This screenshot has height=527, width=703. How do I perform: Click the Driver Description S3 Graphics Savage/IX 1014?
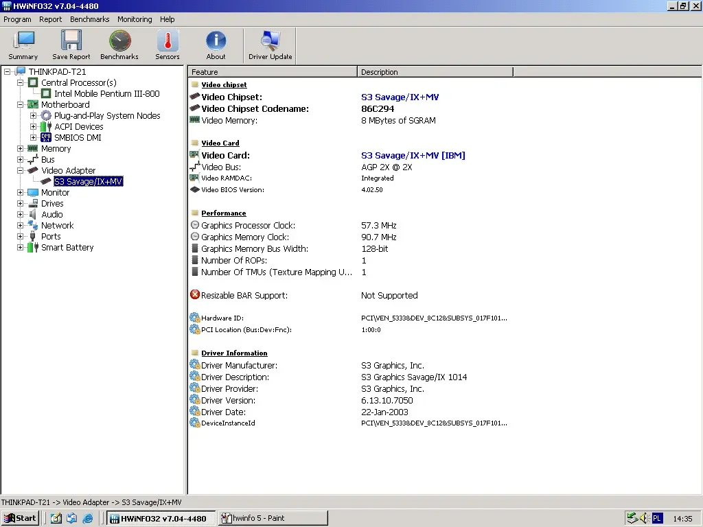414,377
